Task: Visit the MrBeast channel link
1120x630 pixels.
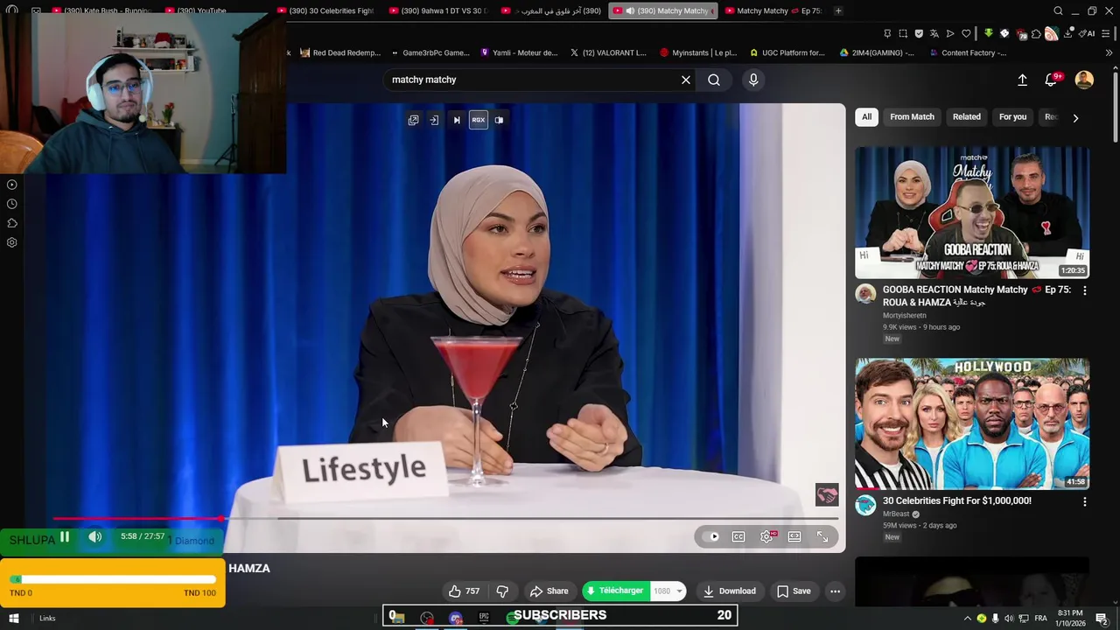Action: click(x=896, y=514)
